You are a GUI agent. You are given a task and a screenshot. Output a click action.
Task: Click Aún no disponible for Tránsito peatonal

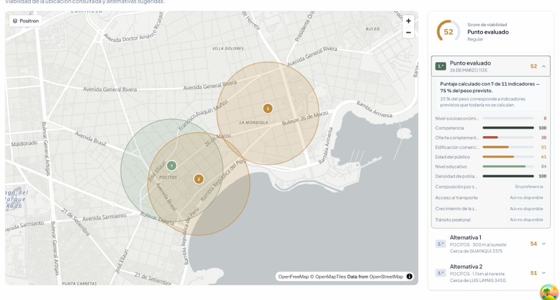527,220
